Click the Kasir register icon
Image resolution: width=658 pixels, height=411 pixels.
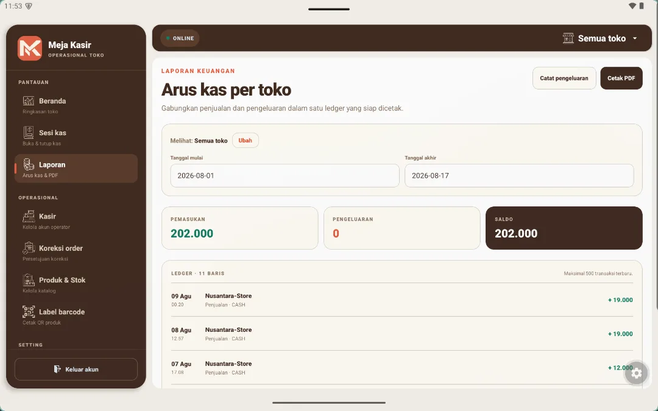(x=29, y=216)
